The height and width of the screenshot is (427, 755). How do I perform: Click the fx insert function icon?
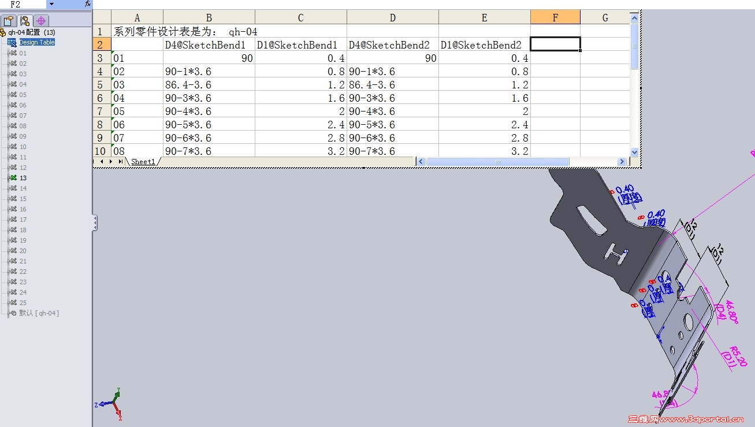87,3
